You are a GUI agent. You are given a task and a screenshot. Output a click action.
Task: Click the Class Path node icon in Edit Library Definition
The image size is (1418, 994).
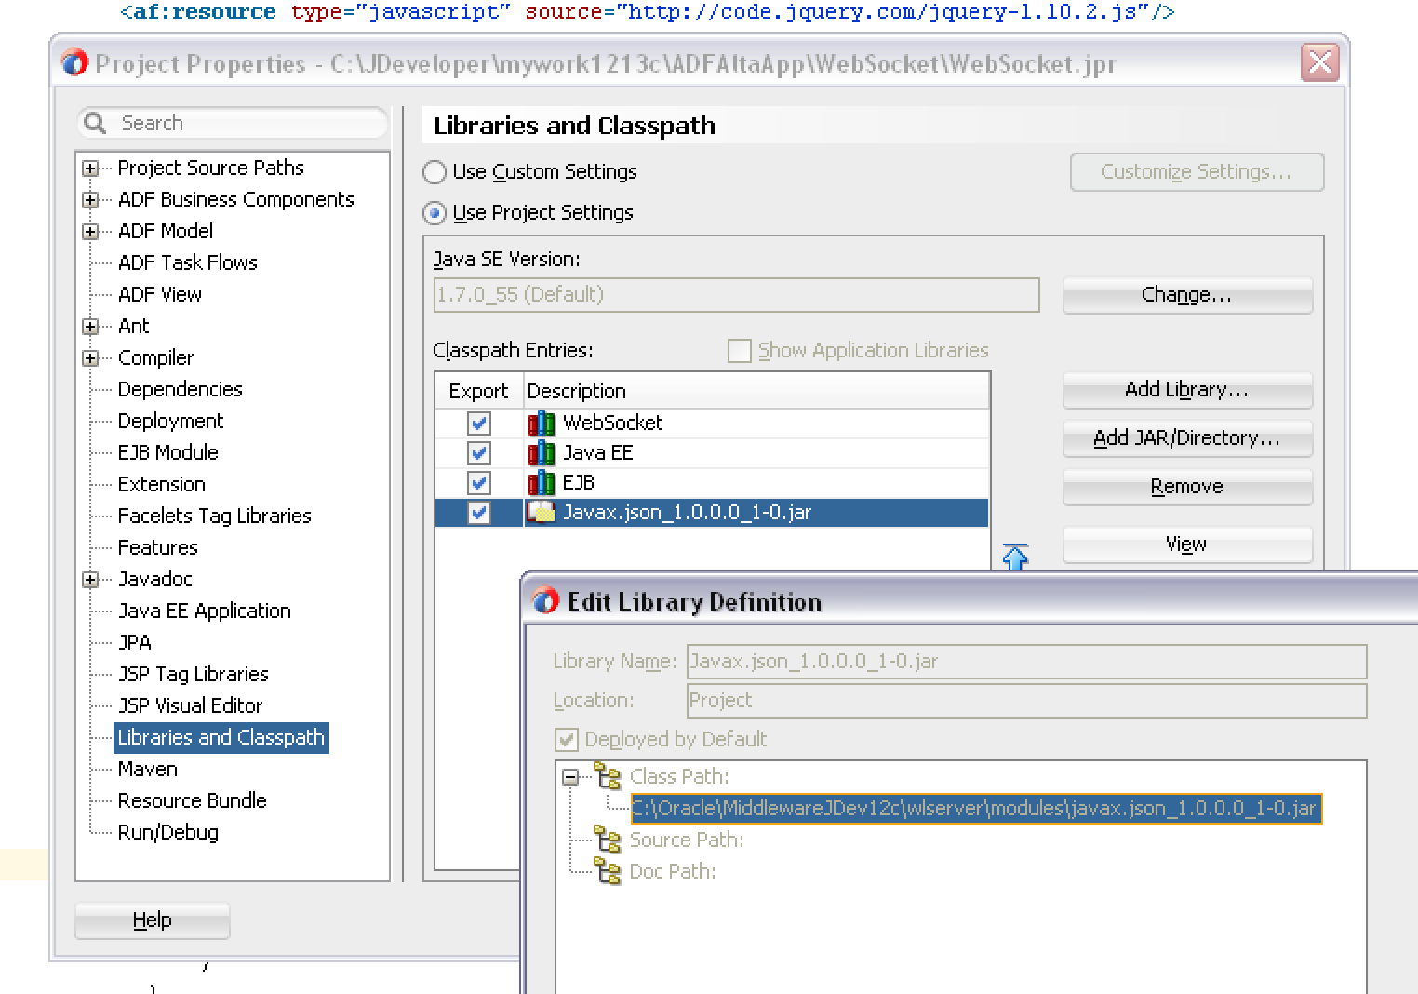click(609, 776)
